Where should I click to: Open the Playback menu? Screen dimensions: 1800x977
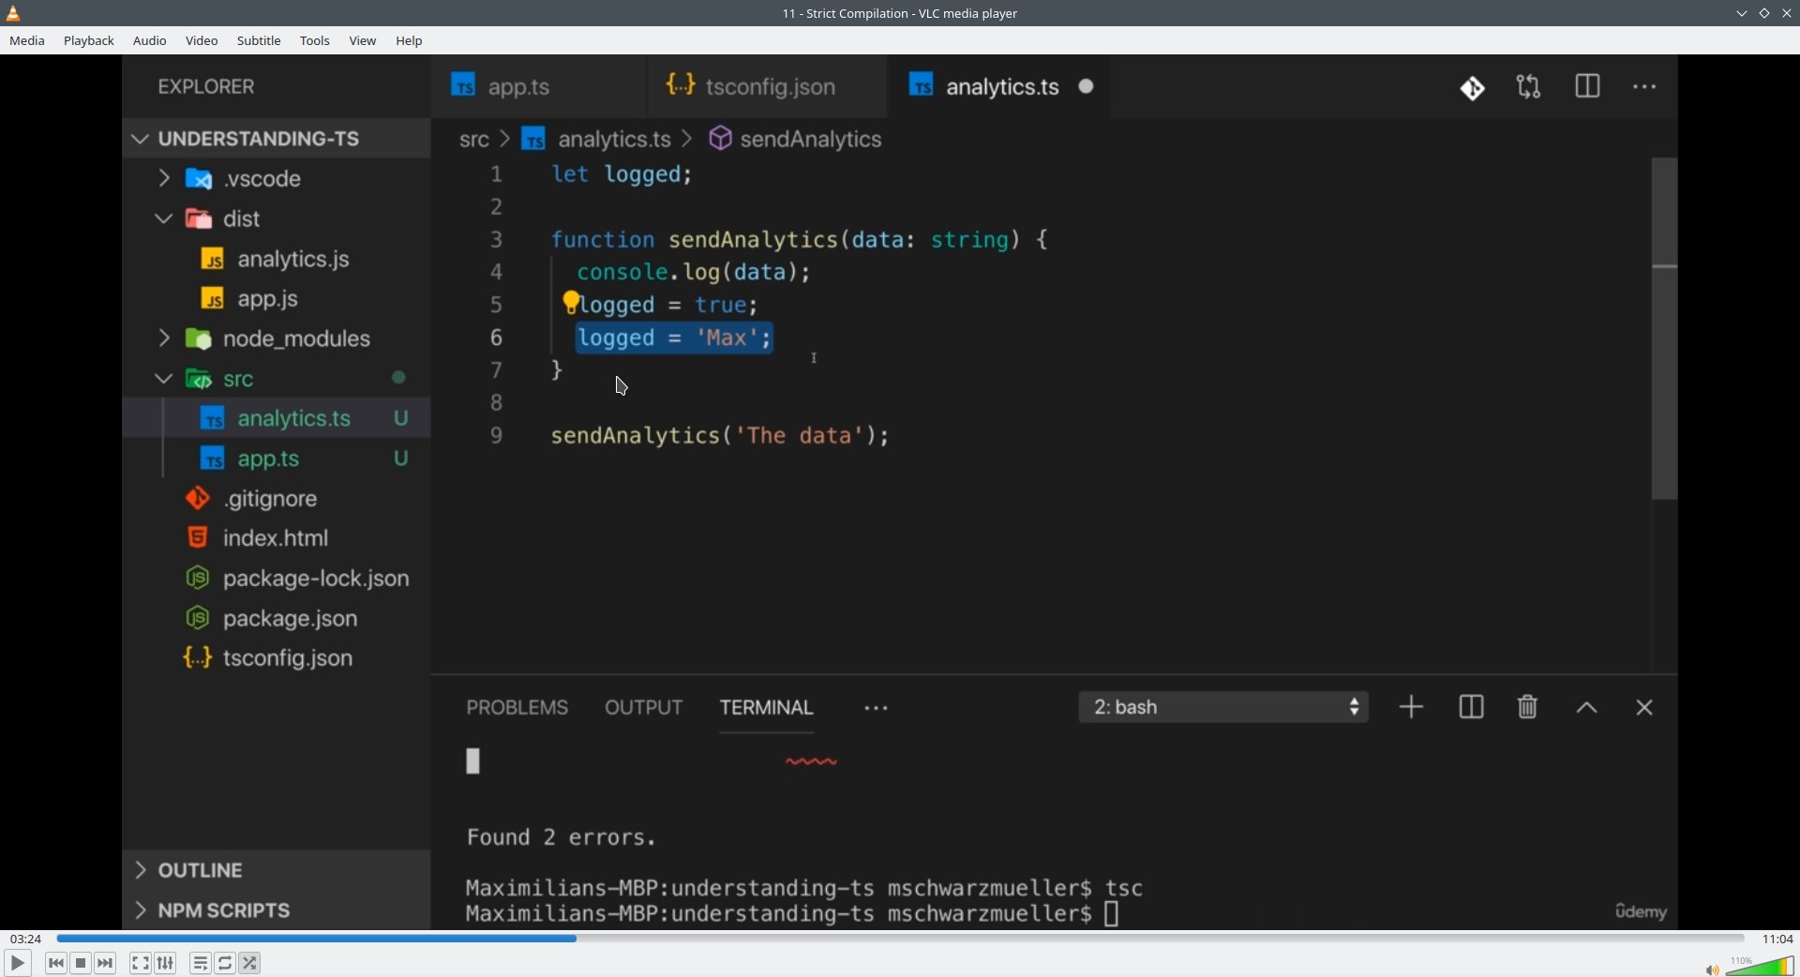pos(89,41)
